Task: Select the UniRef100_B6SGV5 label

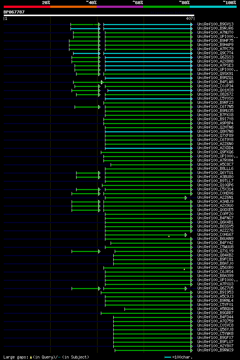Action: [215, 226]
